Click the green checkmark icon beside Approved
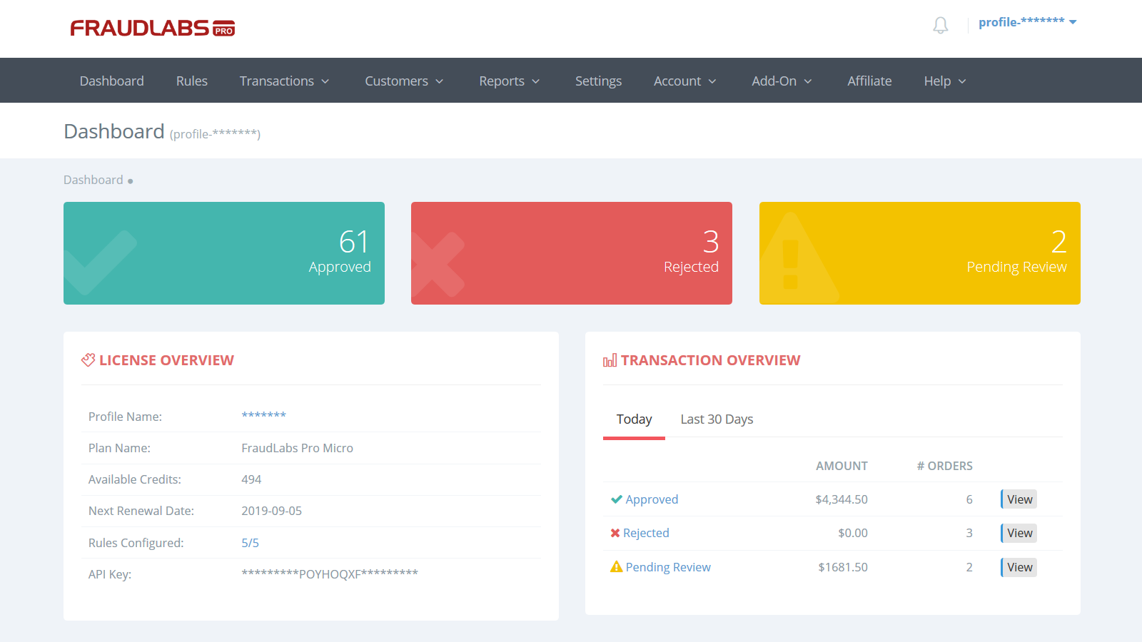The width and height of the screenshot is (1142, 642). pos(617,499)
